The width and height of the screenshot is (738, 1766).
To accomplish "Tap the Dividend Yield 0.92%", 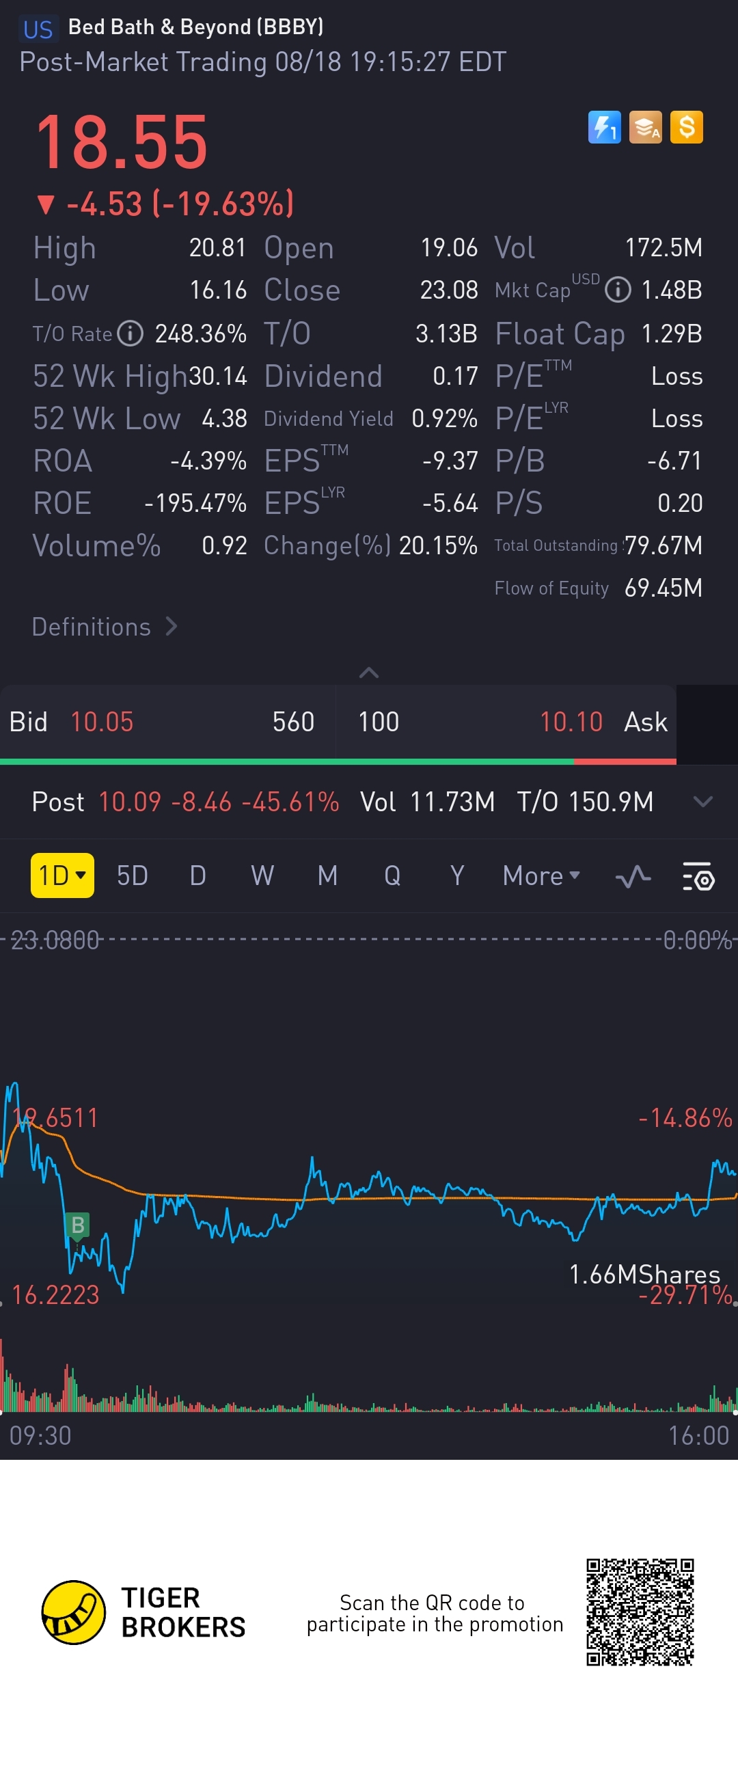I will click(445, 418).
